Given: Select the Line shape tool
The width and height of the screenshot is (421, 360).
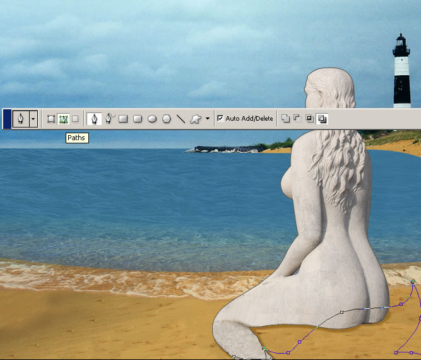Looking at the screenshot, I should coord(181,119).
